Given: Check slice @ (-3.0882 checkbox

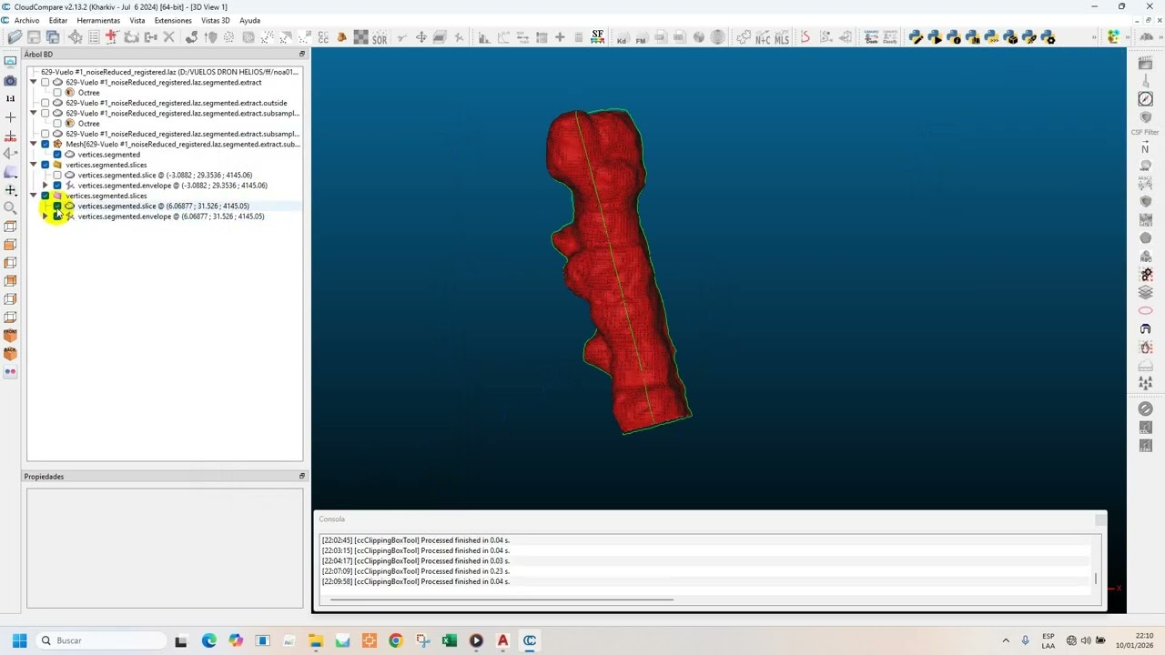Looking at the screenshot, I should coord(57,175).
